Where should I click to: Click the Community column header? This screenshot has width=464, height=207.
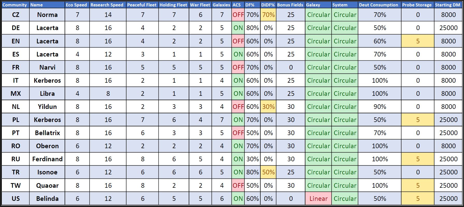point(15,5)
